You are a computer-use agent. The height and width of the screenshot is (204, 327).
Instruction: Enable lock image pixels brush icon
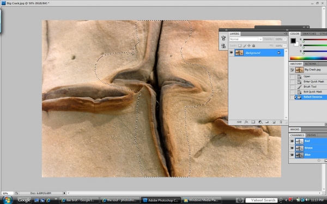point(244,46)
